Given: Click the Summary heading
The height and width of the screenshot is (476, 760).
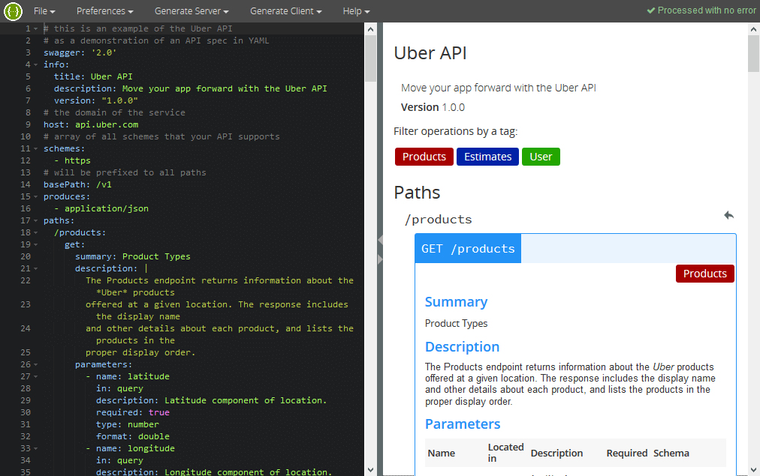Looking at the screenshot, I should (x=456, y=302).
